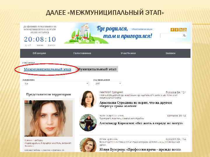This screenshot has height=157, width=210.
Task: Click the «Где родился, там и пригодился!» banner
Action: pyautogui.click(x=124, y=32)
